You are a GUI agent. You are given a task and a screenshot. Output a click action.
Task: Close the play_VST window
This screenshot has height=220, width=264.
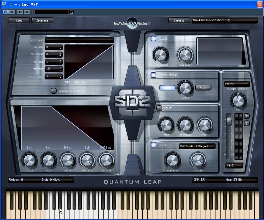[x=260, y=4]
